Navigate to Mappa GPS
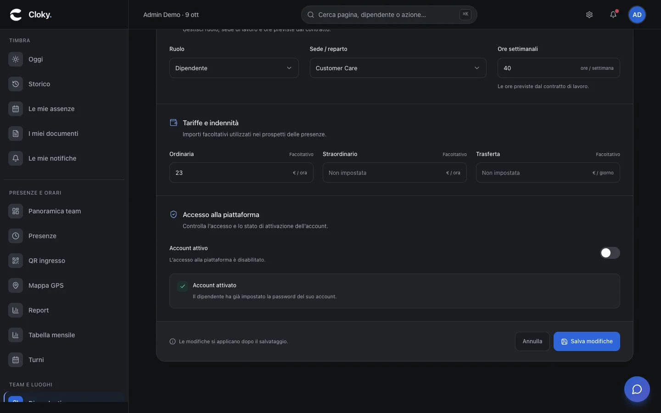Image resolution: width=661 pixels, height=413 pixels. [x=64, y=285]
